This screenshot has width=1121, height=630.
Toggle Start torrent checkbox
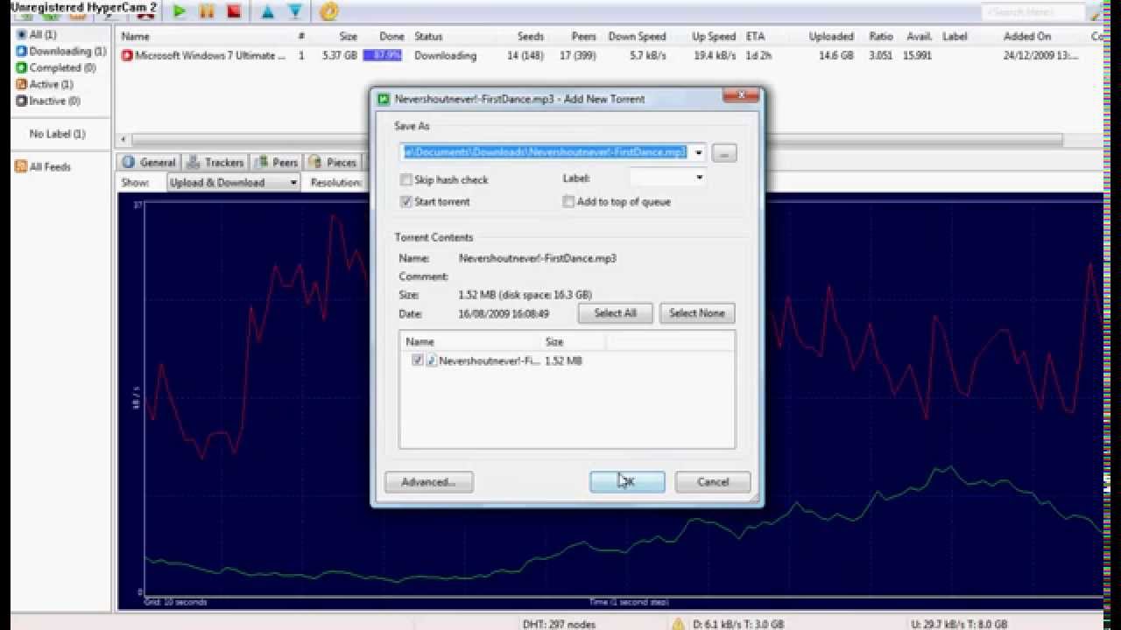pos(406,201)
